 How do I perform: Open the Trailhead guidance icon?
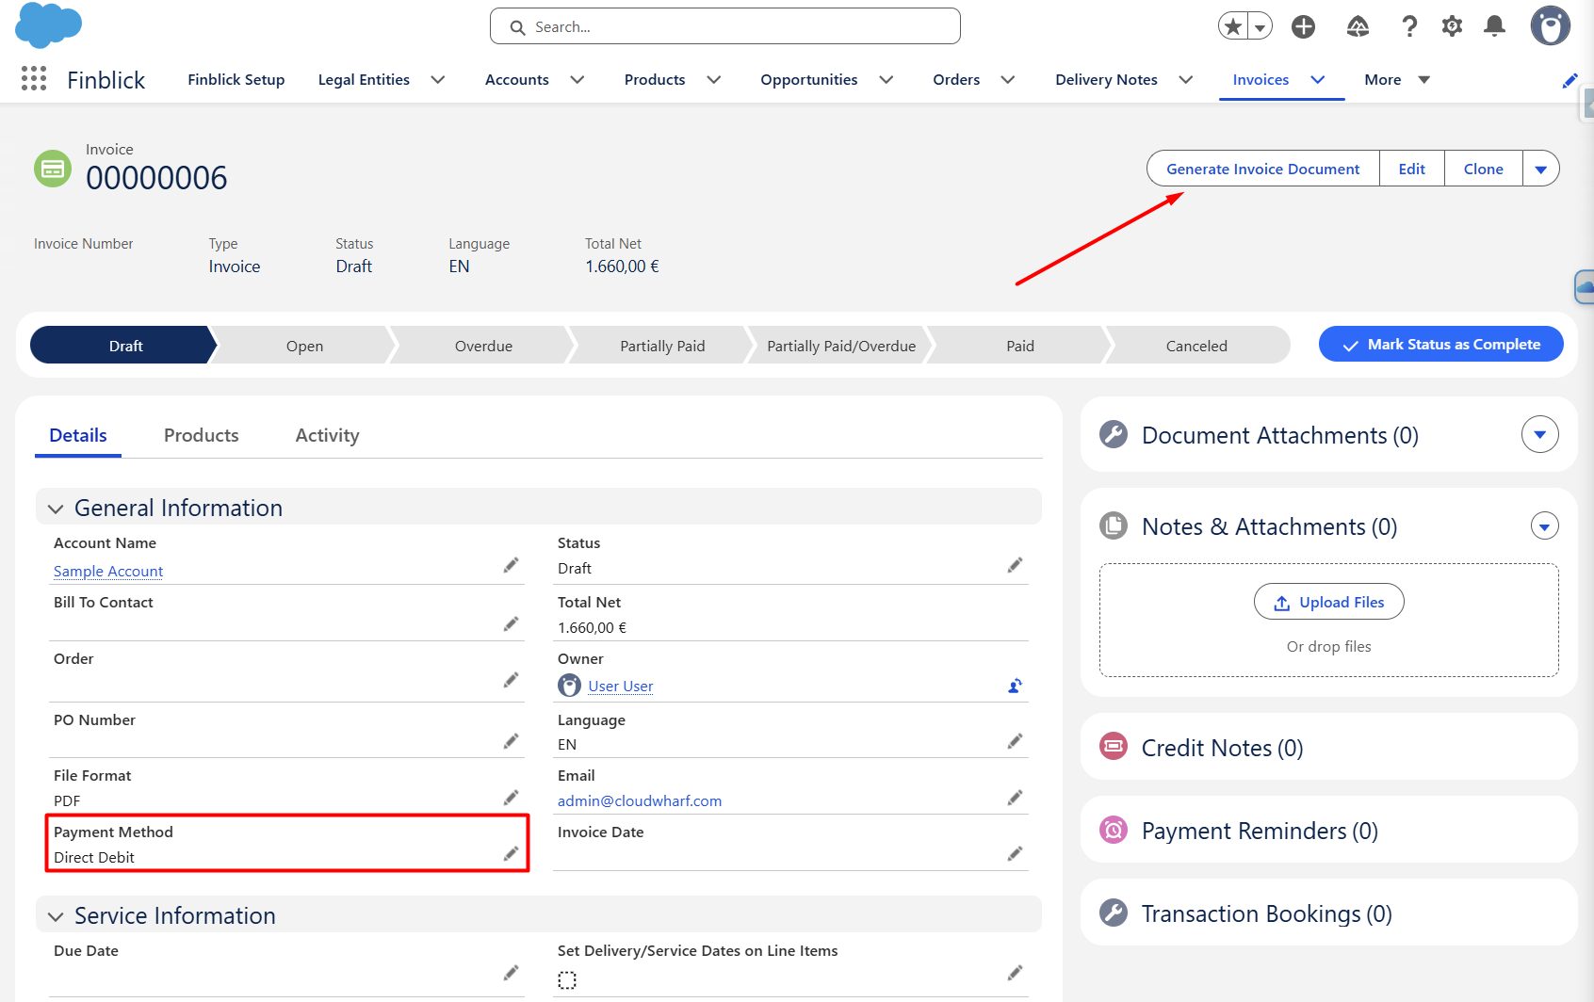coord(1358,26)
